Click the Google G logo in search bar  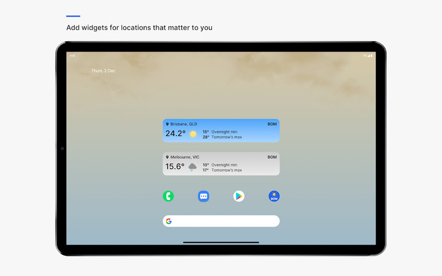pos(169,221)
